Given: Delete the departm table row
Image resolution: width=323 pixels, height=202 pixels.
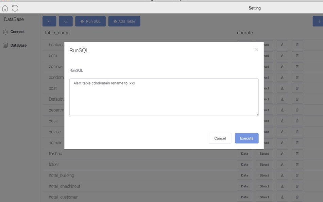Looking at the screenshot, I should coord(297,110).
